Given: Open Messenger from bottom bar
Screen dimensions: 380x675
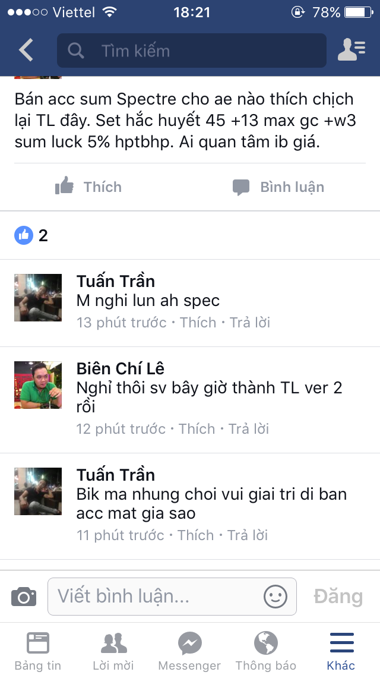Looking at the screenshot, I should point(189,651).
